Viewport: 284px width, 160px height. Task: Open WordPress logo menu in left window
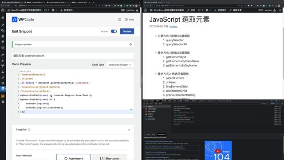click(x=3, y=10)
